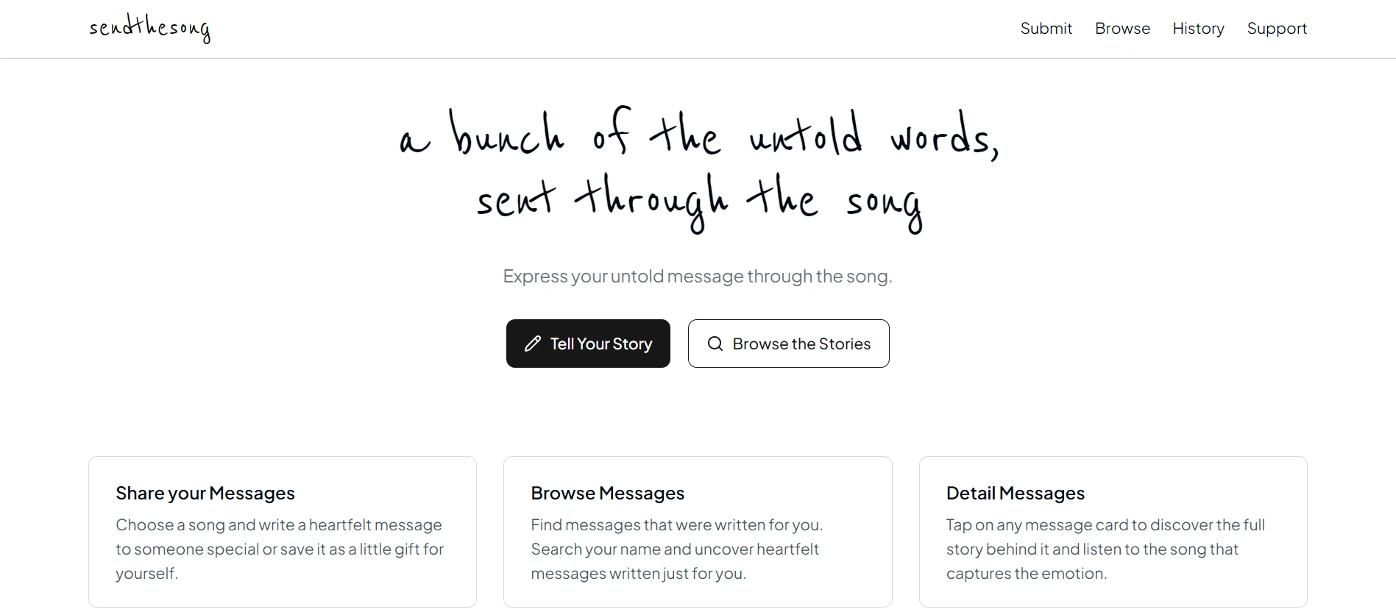Viewport: 1396px width, 612px height.
Task: Click the word 'yourself.' in the Share card
Action: pos(146,574)
